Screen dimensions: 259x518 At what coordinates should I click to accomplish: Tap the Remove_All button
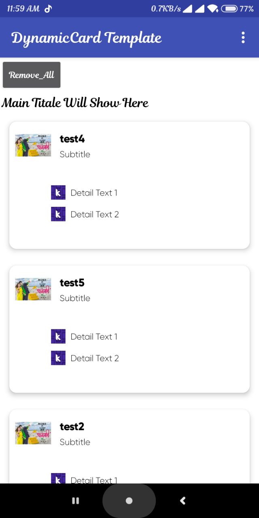point(32,75)
